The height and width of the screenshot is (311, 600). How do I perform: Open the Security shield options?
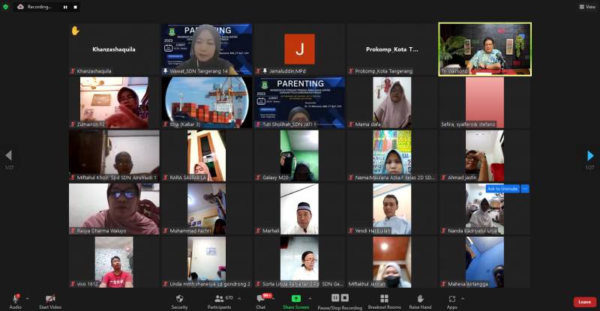[179, 299]
